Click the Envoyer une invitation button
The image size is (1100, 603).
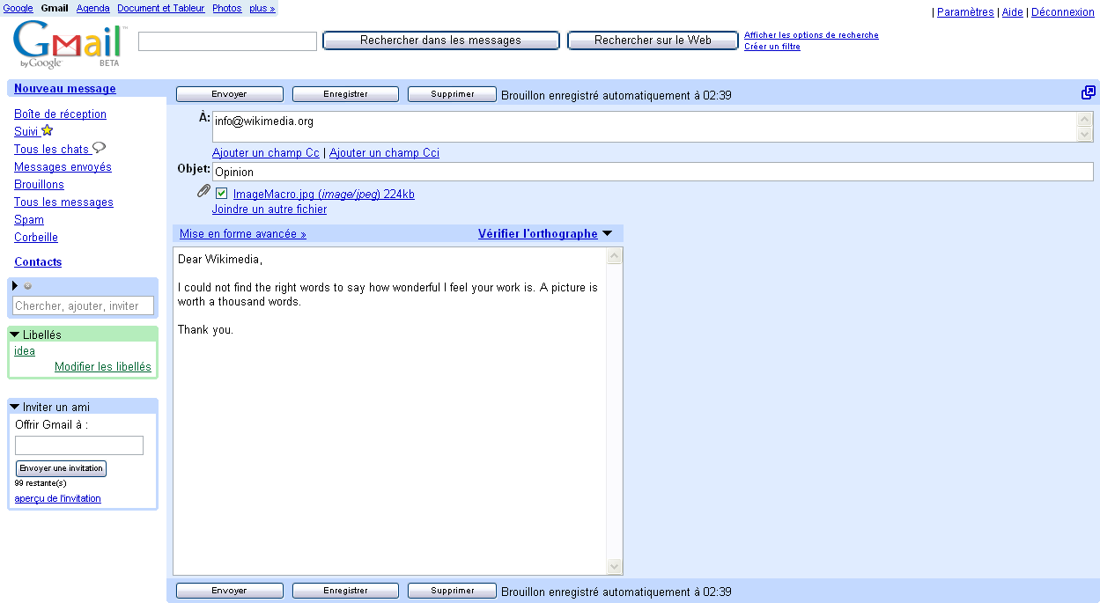coord(61,468)
